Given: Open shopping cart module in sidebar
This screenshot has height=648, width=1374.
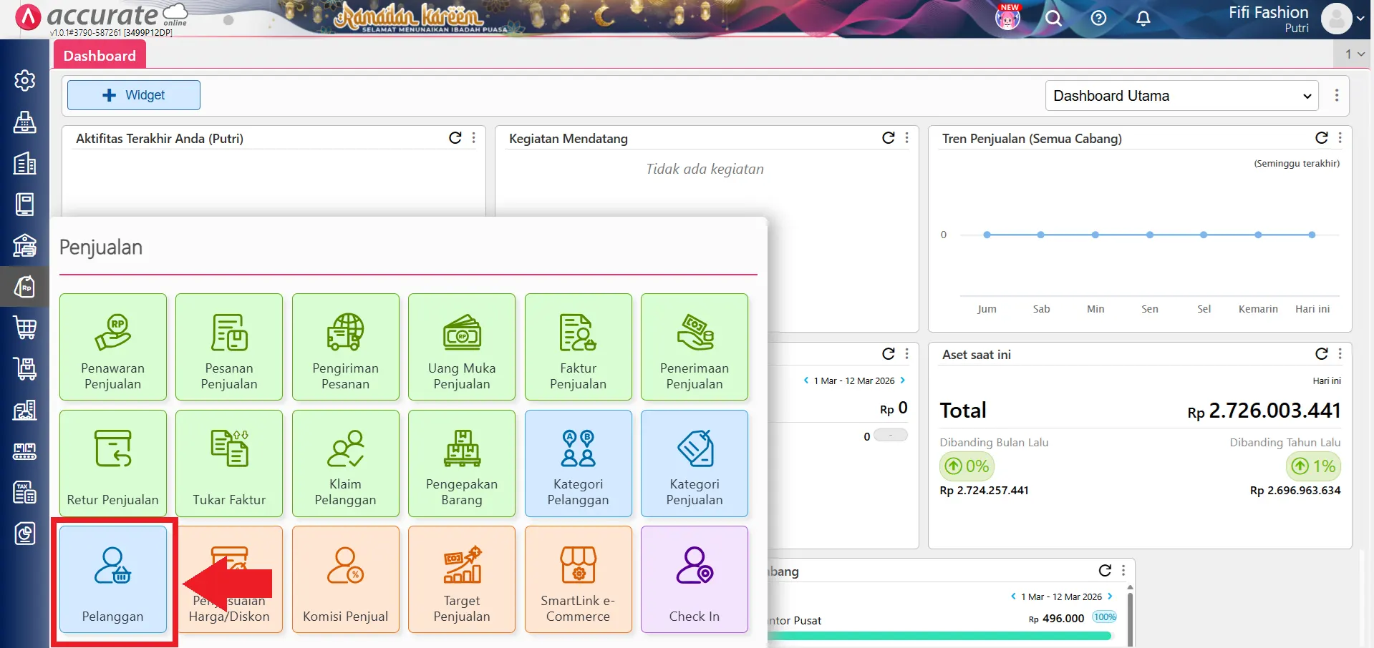Looking at the screenshot, I should 25,328.
